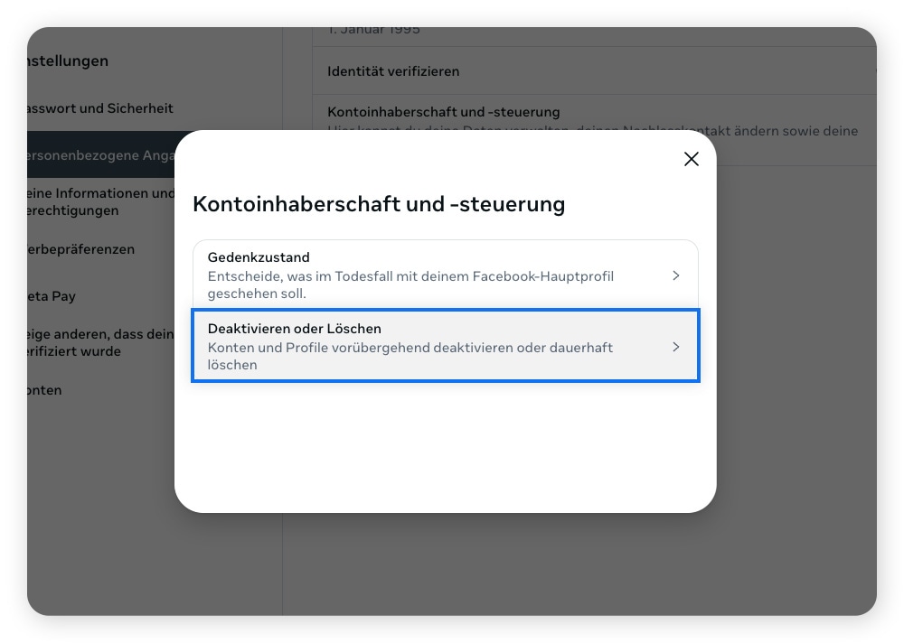The width and height of the screenshot is (904, 643).
Task: Click the Kontoinhaberschaft und -steuerung dialog heading
Action: click(x=379, y=204)
